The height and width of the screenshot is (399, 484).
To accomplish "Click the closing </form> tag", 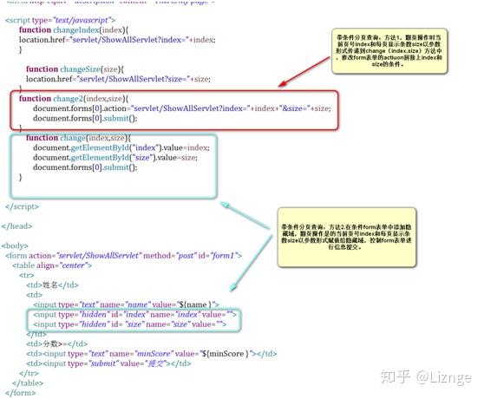I will point(21,393).
